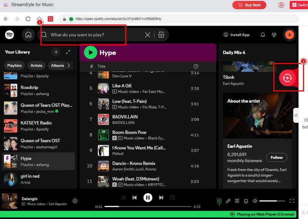Viewport: 308px width, 219px height.
Task: Click the browser back arrow
Action: pos(6,19)
